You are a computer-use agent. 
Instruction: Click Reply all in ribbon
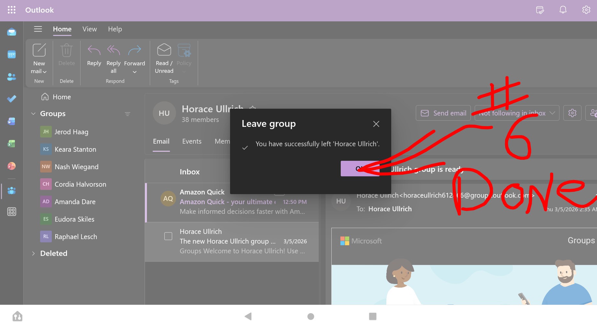click(114, 59)
